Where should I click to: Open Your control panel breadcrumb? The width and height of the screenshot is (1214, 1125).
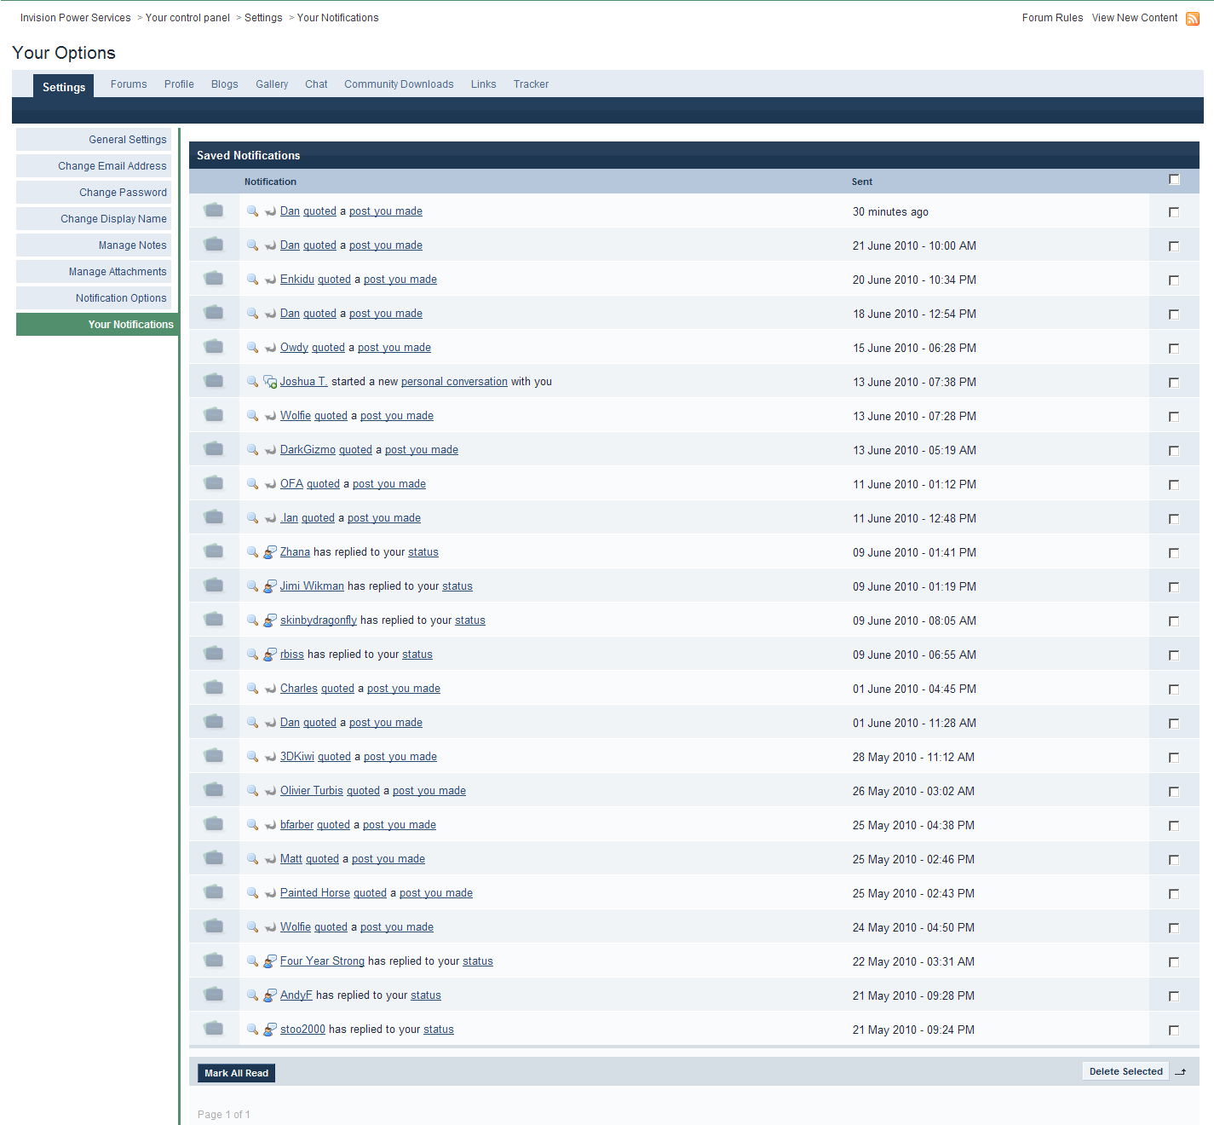tap(187, 18)
